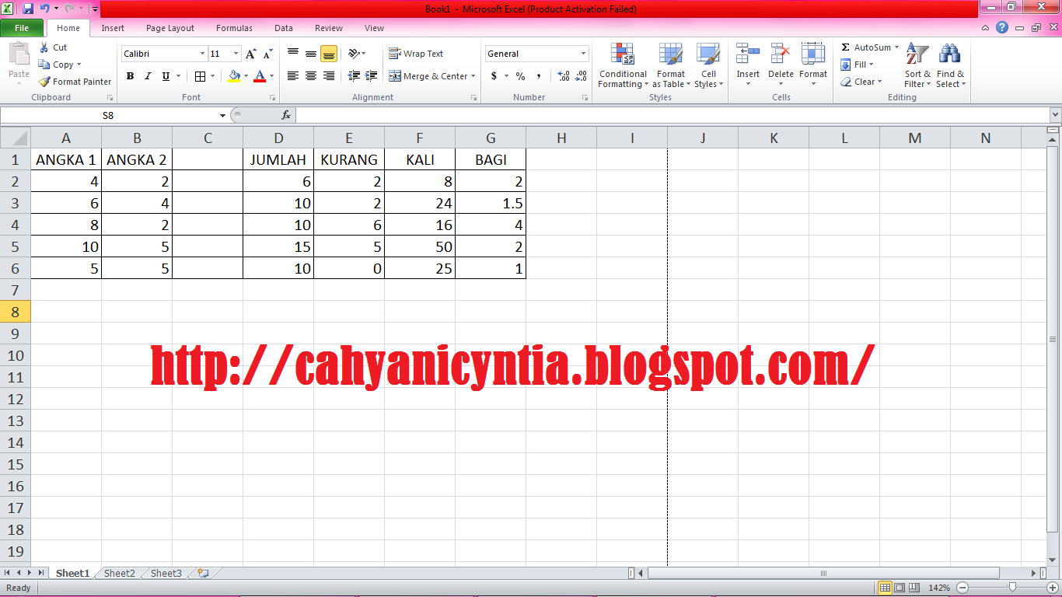Switch to the Formulas ribbon tab

tap(233, 28)
